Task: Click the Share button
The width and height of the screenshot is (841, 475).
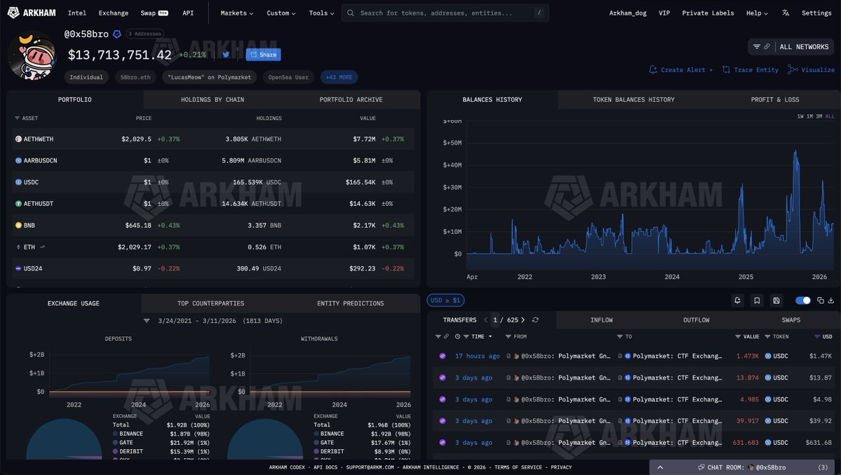Action: coord(263,54)
